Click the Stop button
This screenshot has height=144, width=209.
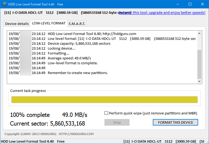coord(117,122)
